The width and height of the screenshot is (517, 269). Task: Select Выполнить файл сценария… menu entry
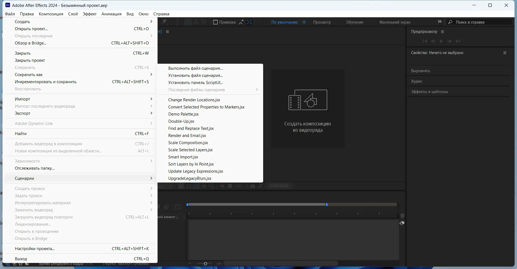tap(210, 68)
